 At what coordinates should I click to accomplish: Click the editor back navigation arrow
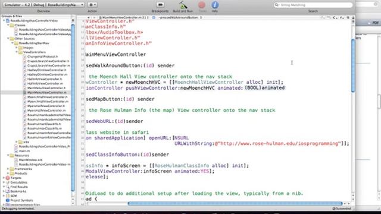tap(89, 17)
